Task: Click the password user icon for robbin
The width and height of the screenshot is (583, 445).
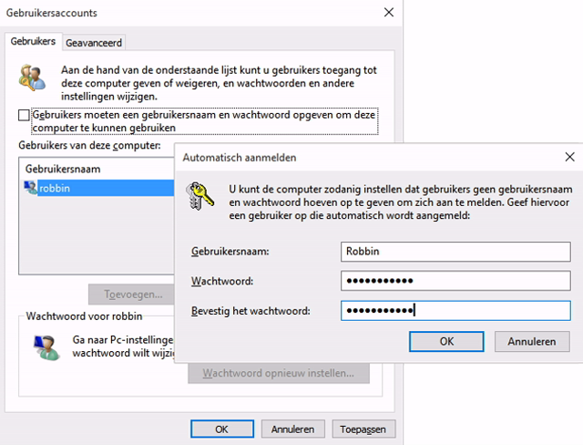Action: pos(42,346)
